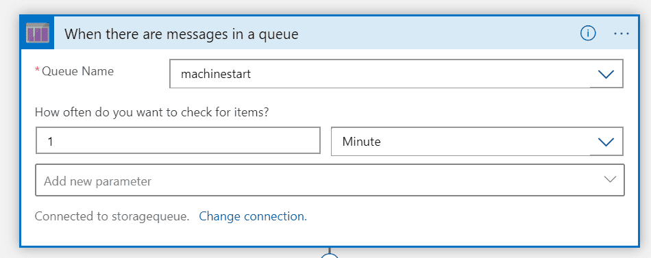Viewport: 651px width, 258px height.
Task: Click the purple Azure queue connector icon
Action: point(38,33)
